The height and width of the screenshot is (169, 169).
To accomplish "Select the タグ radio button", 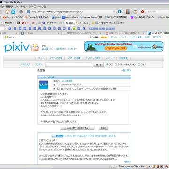I will (108, 64).
